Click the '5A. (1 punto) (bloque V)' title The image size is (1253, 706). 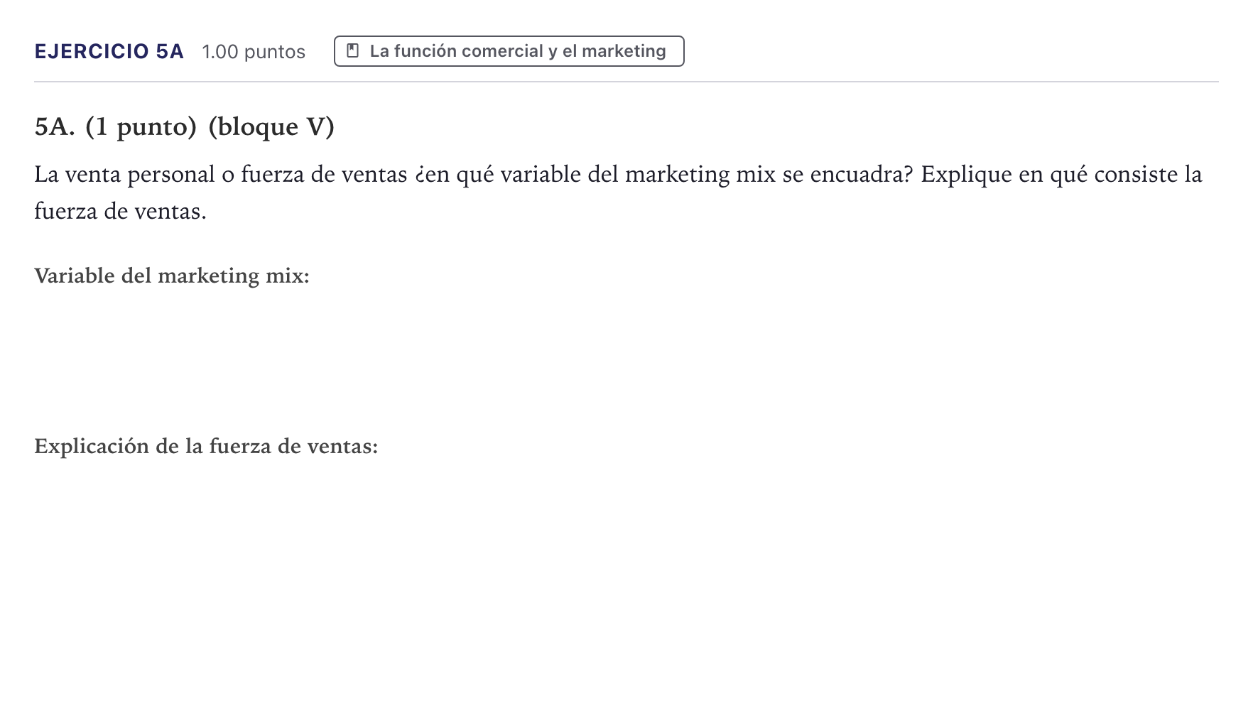coord(185,126)
